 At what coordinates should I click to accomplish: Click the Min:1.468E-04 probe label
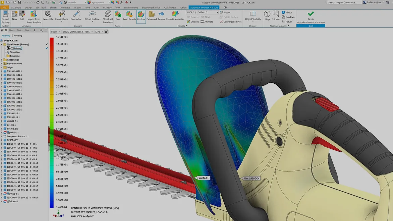[251, 178]
